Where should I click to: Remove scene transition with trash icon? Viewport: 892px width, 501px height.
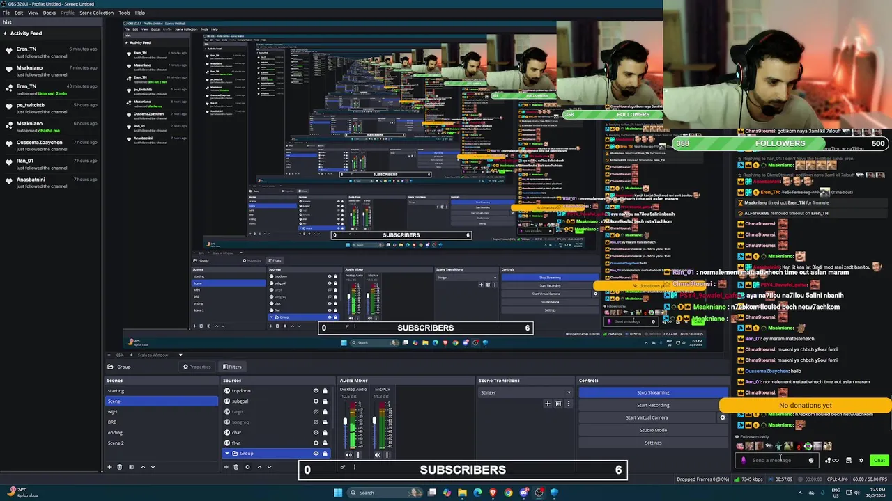point(558,404)
